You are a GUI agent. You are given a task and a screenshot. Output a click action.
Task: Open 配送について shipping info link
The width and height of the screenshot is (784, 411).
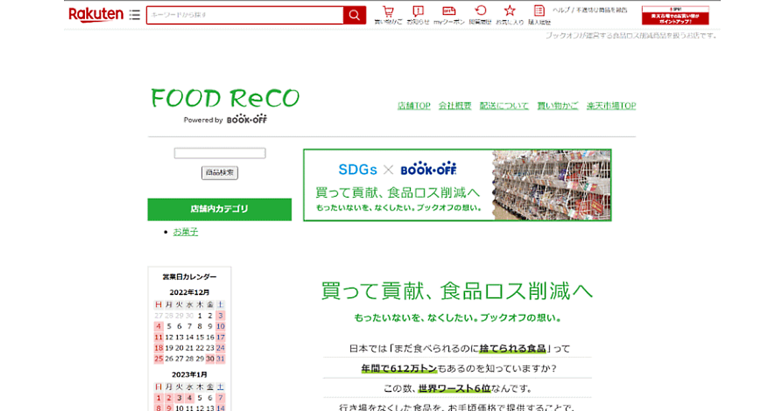pyautogui.click(x=504, y=106)
